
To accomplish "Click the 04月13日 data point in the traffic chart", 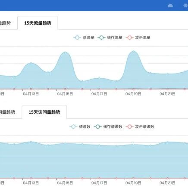I will point(31,63).
